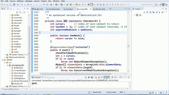Open the Source menu
The image size is (169, 95).
(x=13, y=1)
